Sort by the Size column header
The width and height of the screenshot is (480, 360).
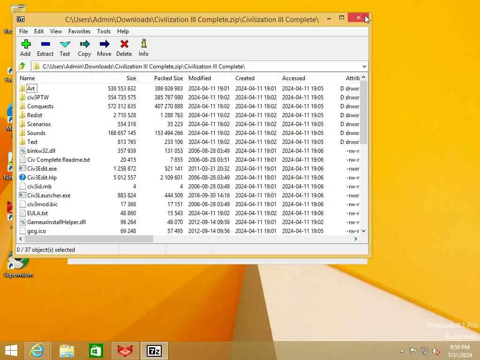tap(131, 78)
